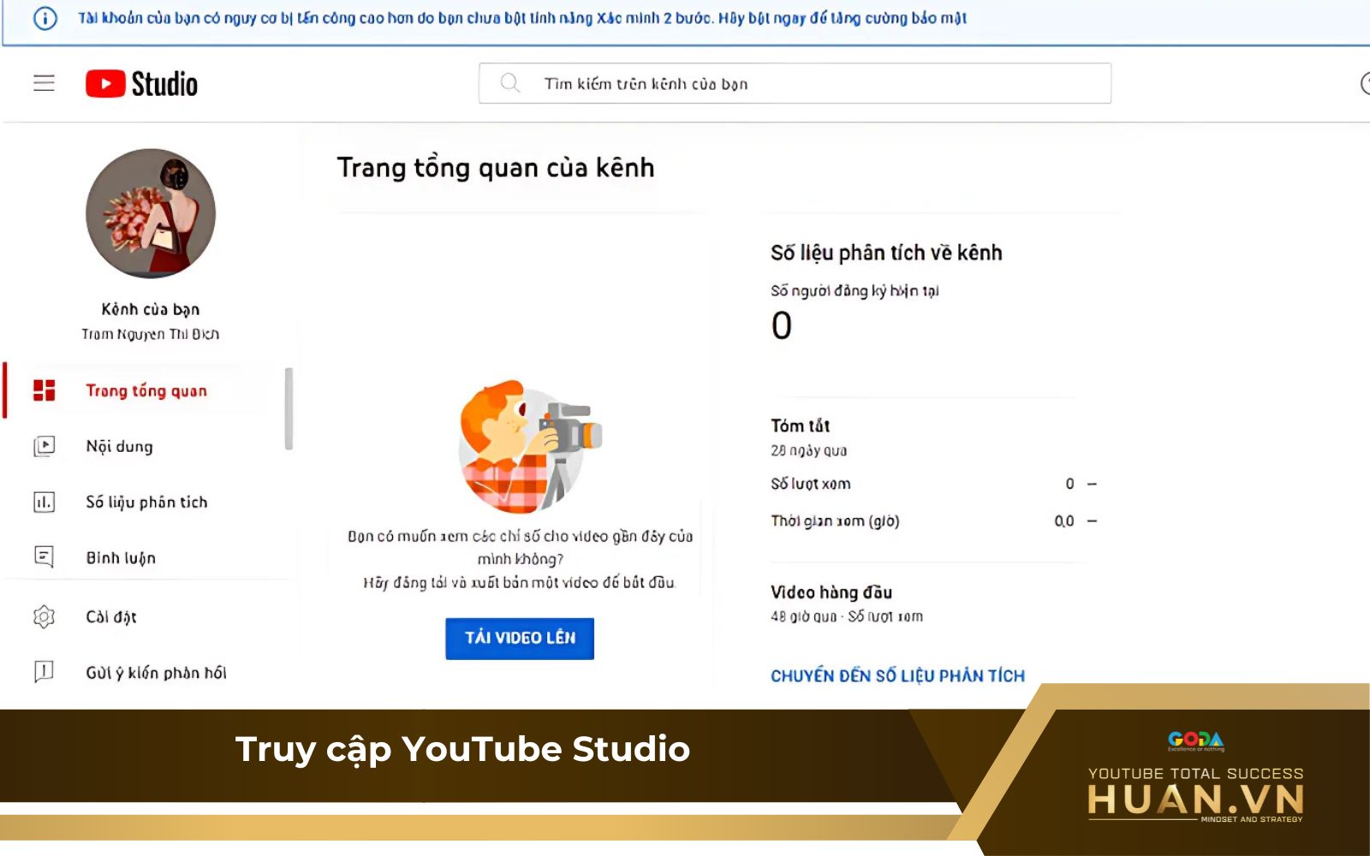
Task: Click the sidebar scrollbar
Action: (289, 408)
